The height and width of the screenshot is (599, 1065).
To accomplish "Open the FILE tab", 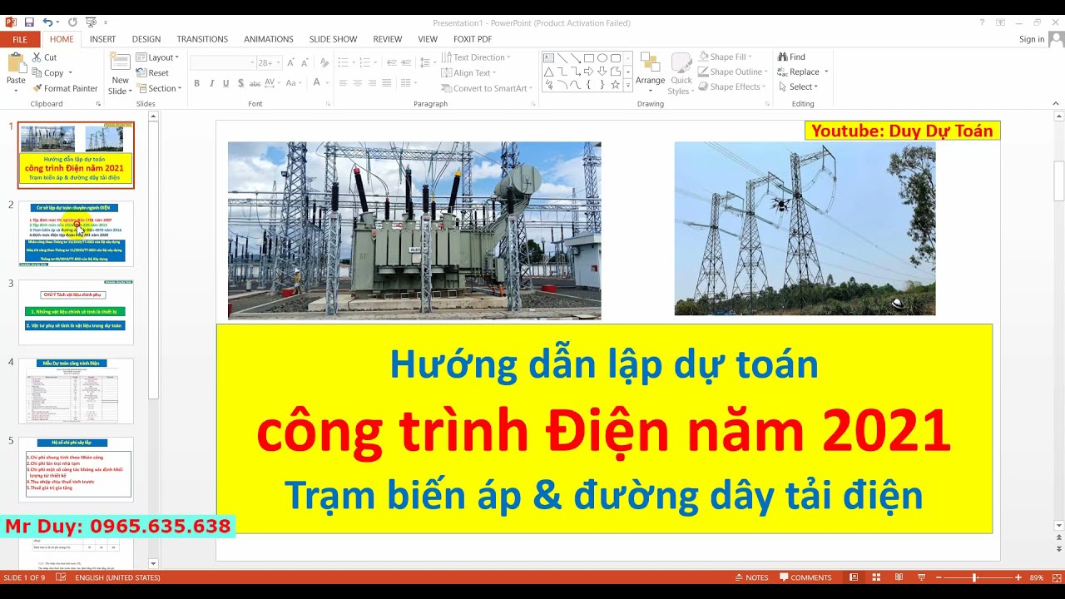I will tap(19, 39).
